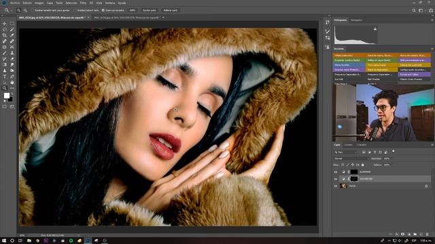Click the white foreground color swatch
The image size is (435, 244).
coord(6,96)
